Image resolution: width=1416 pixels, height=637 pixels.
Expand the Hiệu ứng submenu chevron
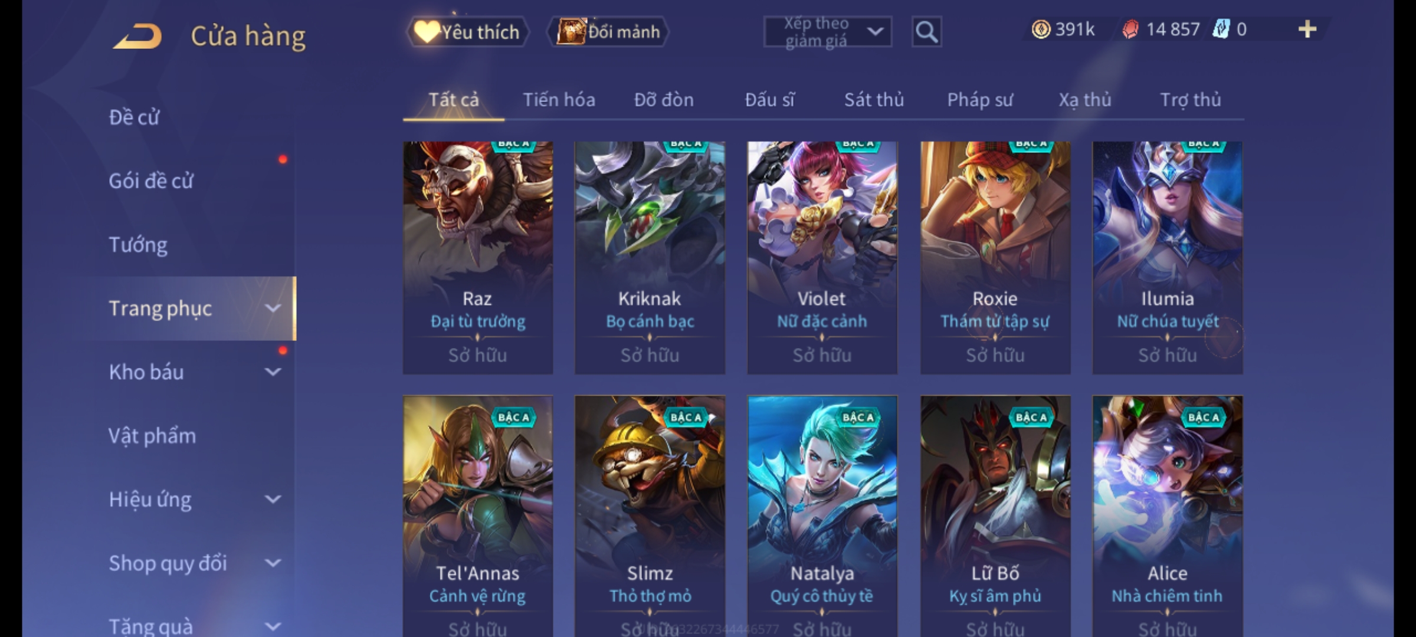273,500
